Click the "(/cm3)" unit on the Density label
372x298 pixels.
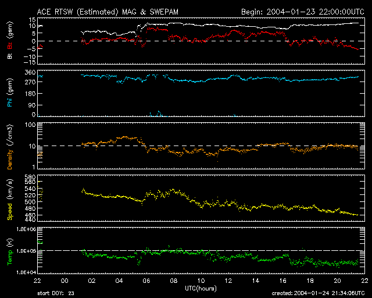click(x=10, y=136)
